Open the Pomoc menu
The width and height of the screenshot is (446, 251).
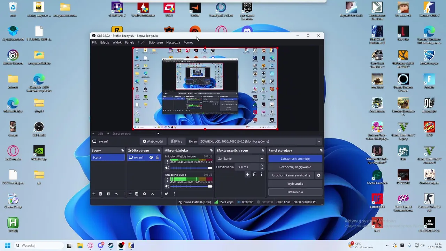188,43
